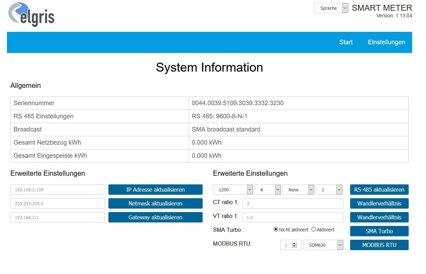Click the IP address field 192.168.2.138
The image size is (426, 274).
point(57,190)
